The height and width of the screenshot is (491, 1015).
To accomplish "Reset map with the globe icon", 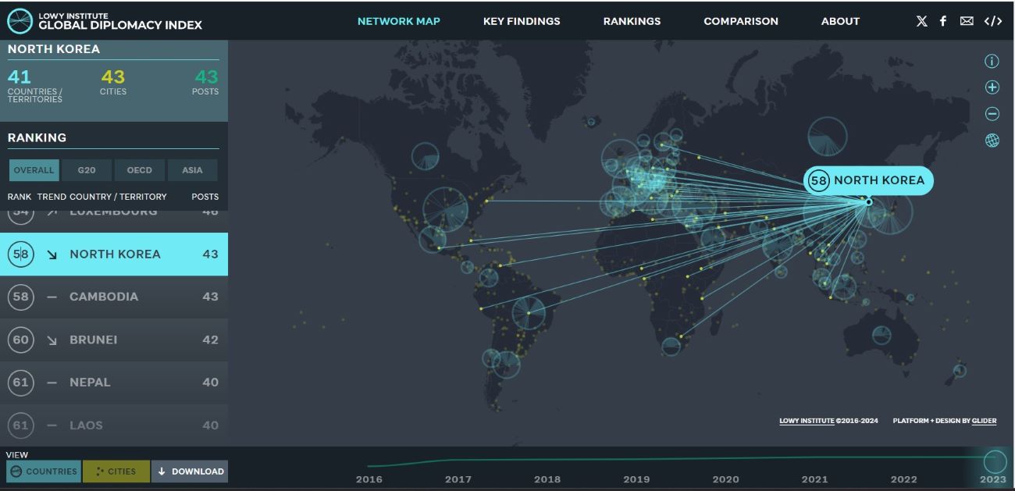I will coord(992,141).
